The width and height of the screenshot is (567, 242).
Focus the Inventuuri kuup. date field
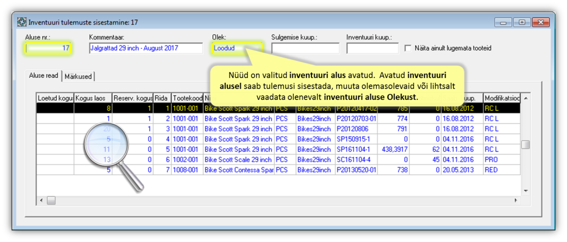tap(372, 48)
